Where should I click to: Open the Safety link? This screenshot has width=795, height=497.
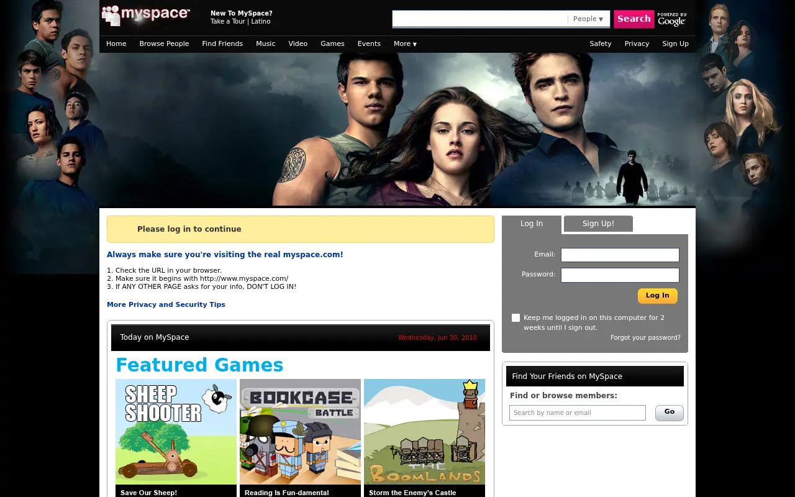click(x=601, y=44)
